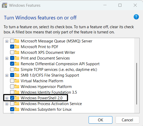Viewport: 143px width, 126px height.
Task: Expand the Print and Document Services node
Action: (x=7, y=58)
